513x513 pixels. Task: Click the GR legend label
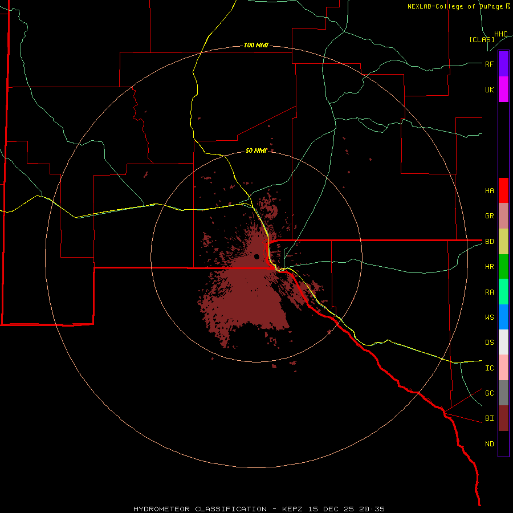coord(489,216)
